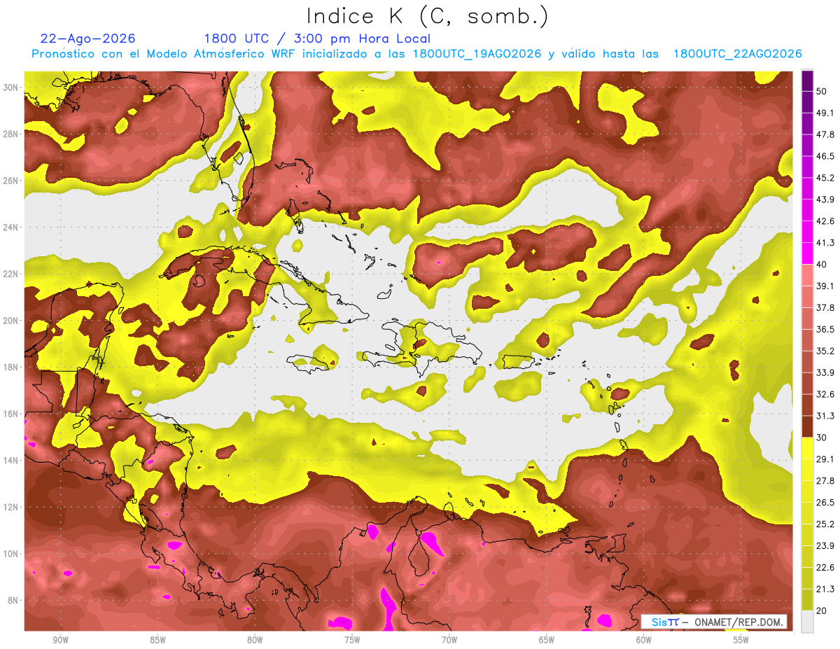The width and height of the screenshot is (840, 649).
Task: Click the title 'Indice K (C, somb.)'
Action: click(x=428, y=16)
